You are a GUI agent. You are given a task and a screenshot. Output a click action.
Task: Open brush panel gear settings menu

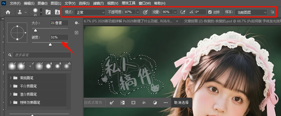77,23
